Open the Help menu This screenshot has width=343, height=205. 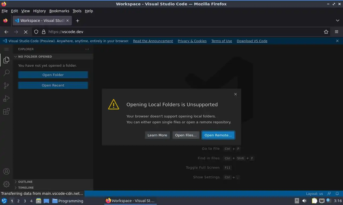(89, 11)
